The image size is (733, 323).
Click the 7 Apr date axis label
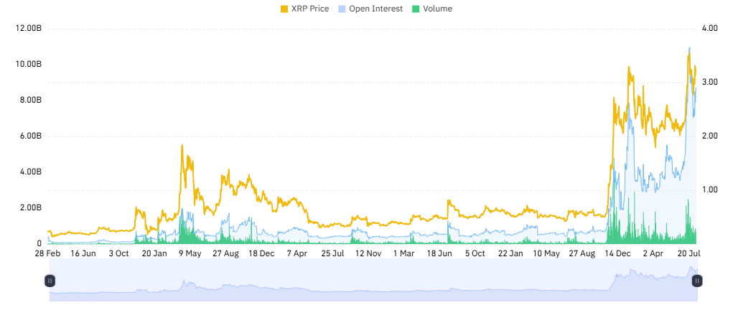click(x=297, y=253)
